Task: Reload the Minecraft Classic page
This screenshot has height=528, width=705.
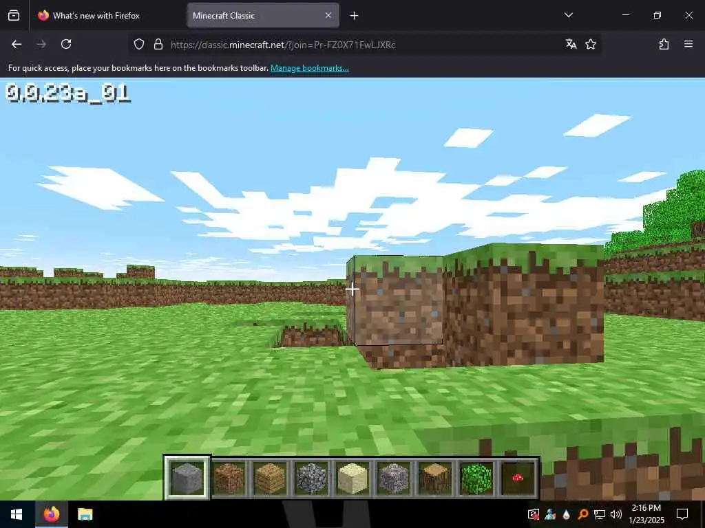Action: (66, 44)
